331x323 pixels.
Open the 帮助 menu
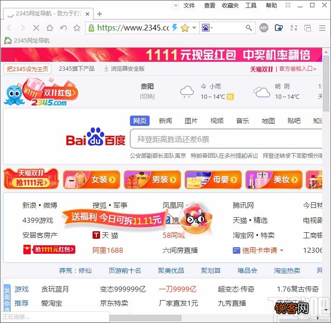(271, 6)
